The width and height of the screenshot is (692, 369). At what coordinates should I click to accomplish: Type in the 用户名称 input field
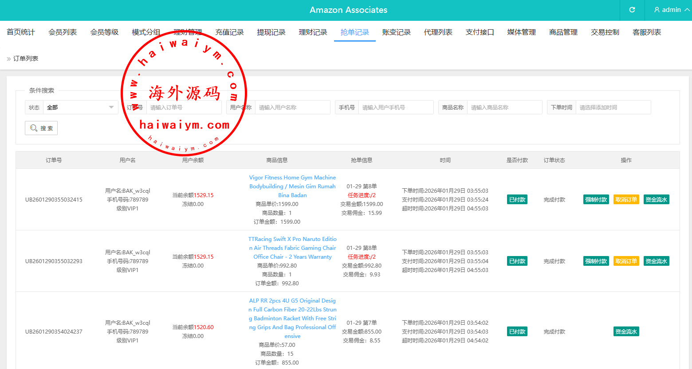click(292, 107)
